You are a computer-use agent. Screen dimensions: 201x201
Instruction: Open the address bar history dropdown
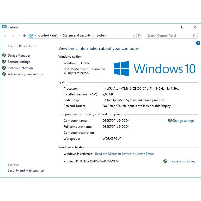pos(134,36)
